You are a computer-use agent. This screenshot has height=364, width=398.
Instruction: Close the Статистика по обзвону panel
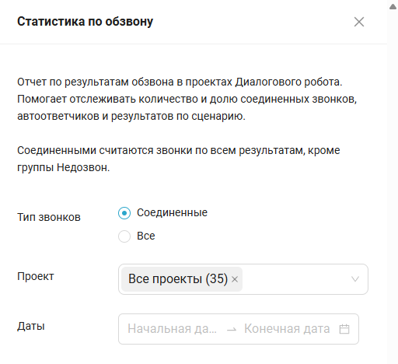(359, 22)
